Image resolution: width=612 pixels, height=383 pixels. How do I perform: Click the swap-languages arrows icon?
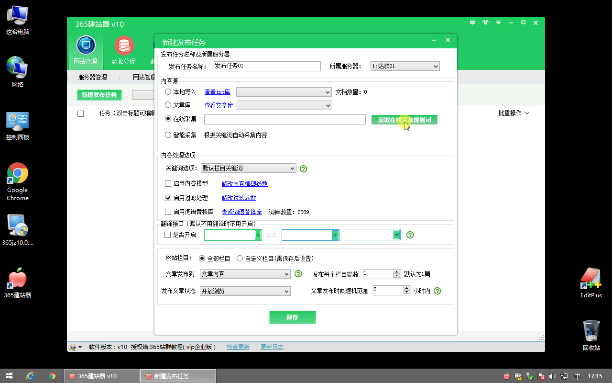[271, 235]
